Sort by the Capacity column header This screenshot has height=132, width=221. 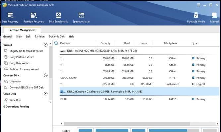pyautogui.click(x=105, y=43)
